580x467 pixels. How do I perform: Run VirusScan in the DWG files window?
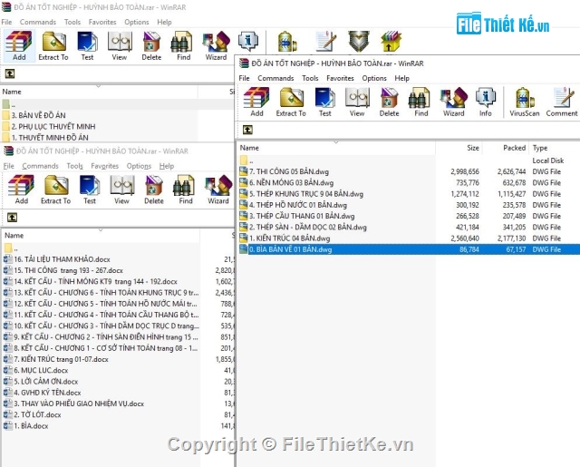[x=525, y=102]
